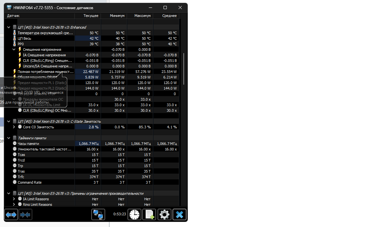Click the Среднее column header
Viewport: 376px width, 227px height.
[166, 16]
